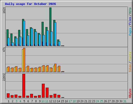Click x-axis day label 23
The image size is (133, 104).
(94, 101)
